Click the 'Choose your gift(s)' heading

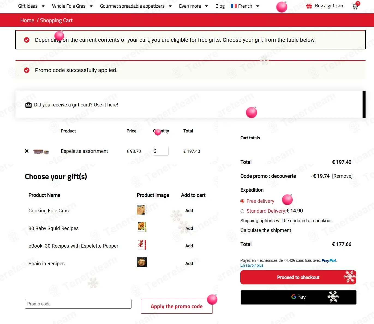point(56,177)
